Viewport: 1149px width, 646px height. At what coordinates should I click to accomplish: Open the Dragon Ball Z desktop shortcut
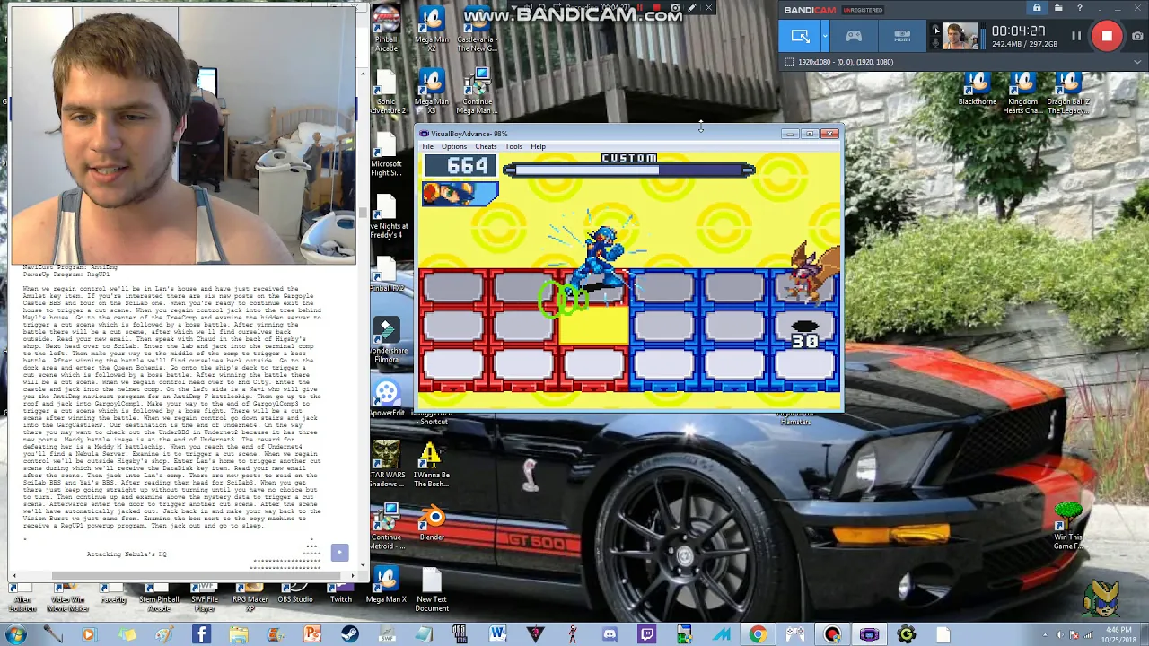1067,92
